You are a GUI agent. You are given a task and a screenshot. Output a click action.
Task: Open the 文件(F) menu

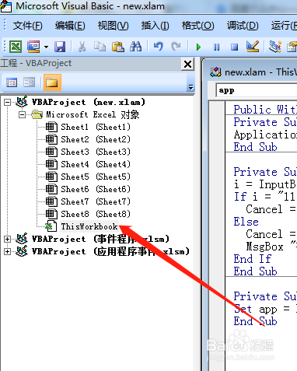(27, 26)
